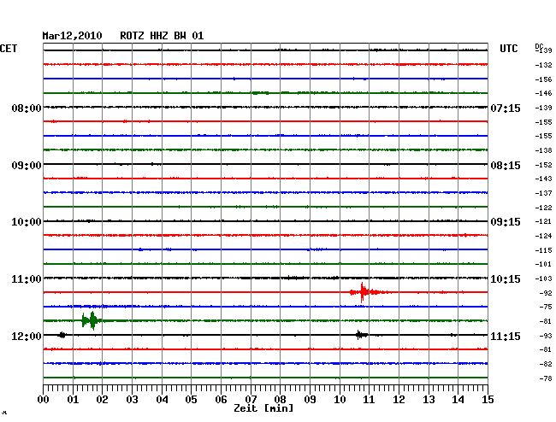
Task: Select the DC value -146
Action: [543, 93]
